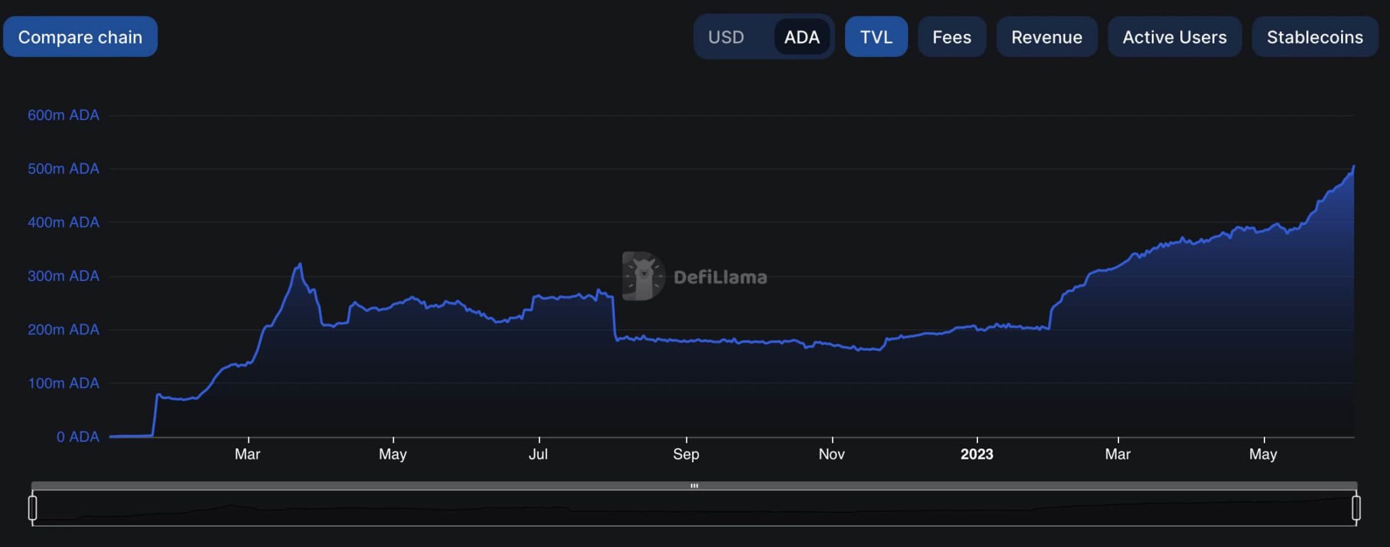Image resolution: width=1390 pixels, height=547 pixels.
Task: Show Stablecoins data on chart
Action: (1315, 37)
